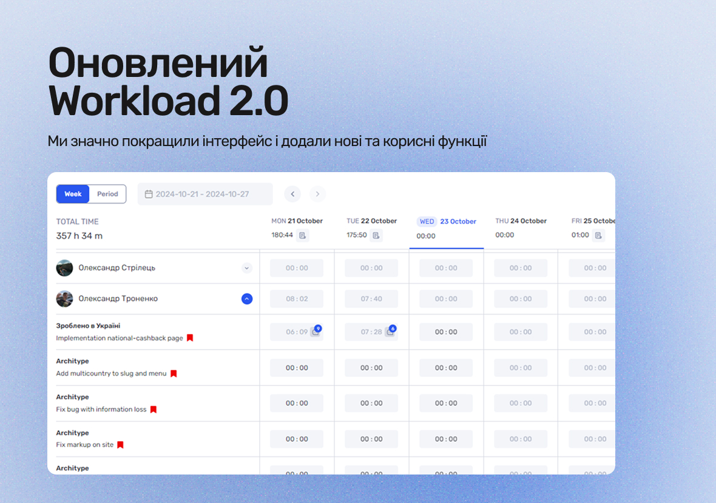Open the report icon next to 175:50

pyautogui.click(x=376, y=235)
